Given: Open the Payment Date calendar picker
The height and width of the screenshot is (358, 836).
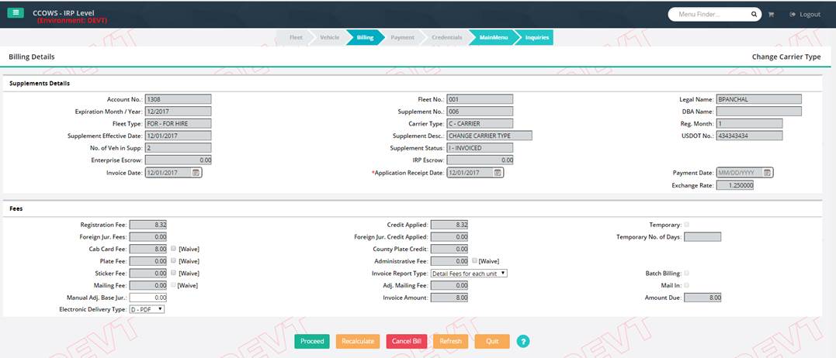Looking at the screenshot, I should 767,173.
